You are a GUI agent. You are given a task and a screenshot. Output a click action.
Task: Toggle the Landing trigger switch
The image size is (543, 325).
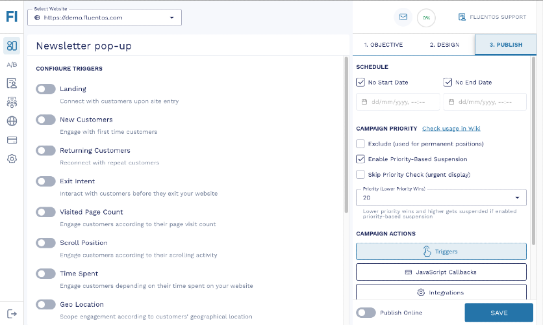pos(45,89)
